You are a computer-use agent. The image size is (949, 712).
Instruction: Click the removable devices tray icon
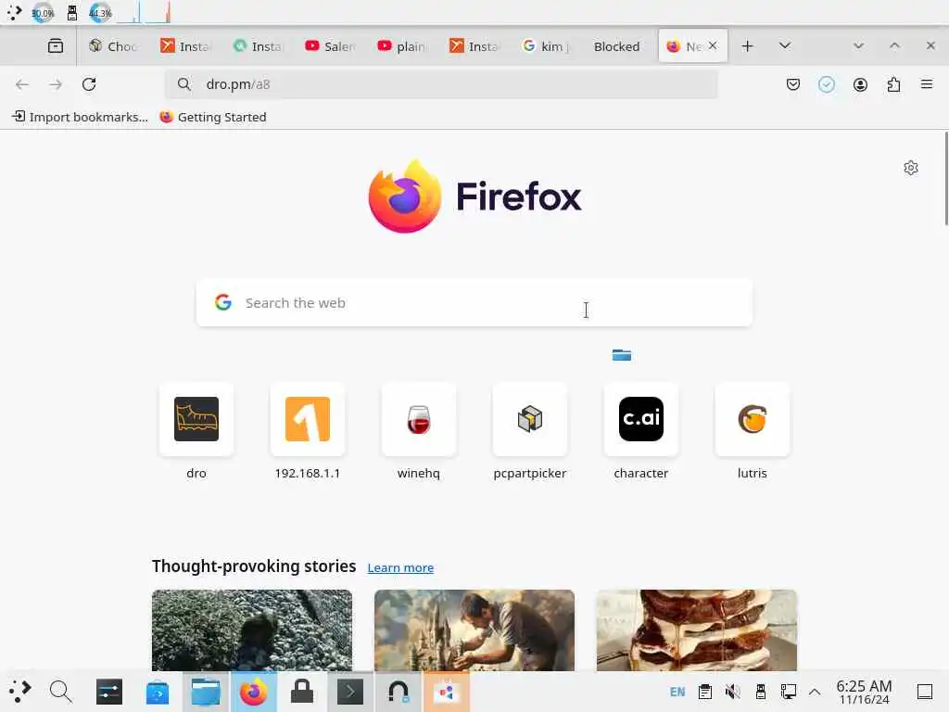[x=760, y=692]
